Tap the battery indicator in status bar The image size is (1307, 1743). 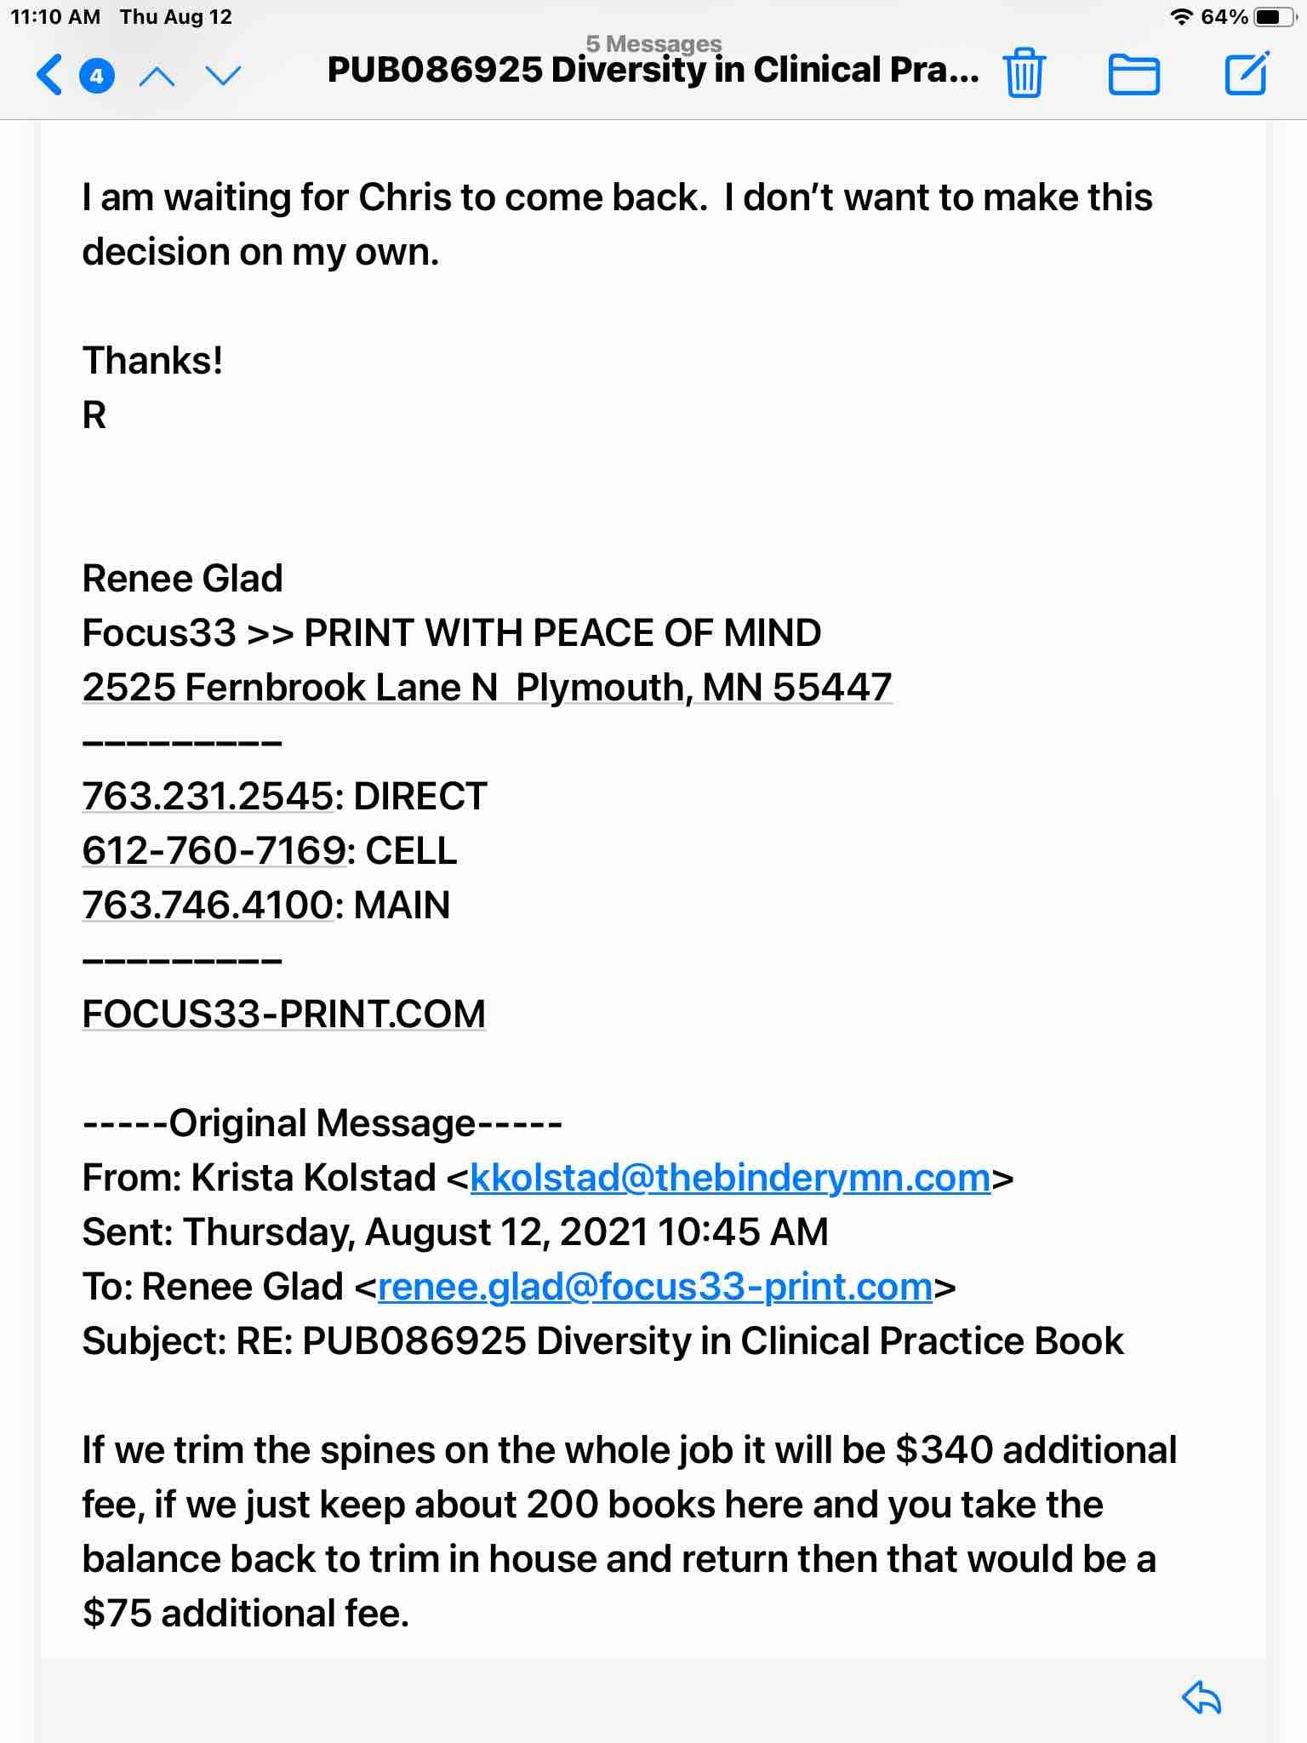click(x=1274, y=17)
